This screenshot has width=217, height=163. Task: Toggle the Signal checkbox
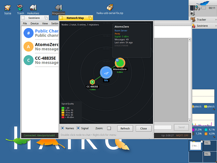78,128
